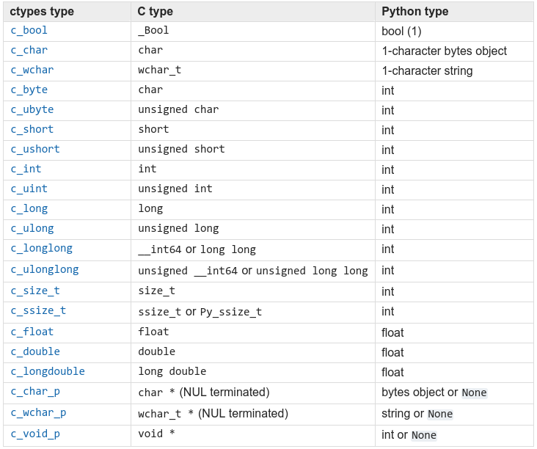537x449 pixels.
Task: Follow the c_long link
Action: (29, 209)
